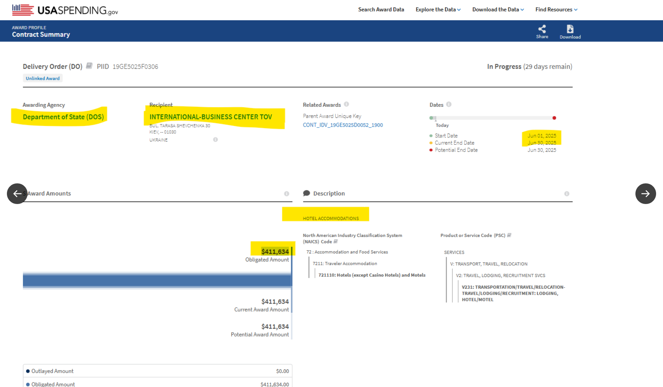Click SERVICES PSC top-level row
This screenshot has height=387, width=663.
click(454, 252)
